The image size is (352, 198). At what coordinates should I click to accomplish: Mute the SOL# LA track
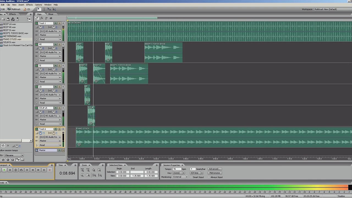(x=56, y=108)
